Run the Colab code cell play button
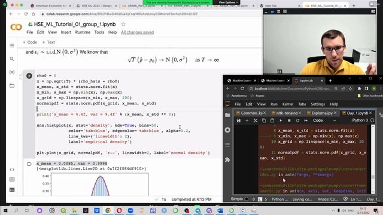 (29, 76)
